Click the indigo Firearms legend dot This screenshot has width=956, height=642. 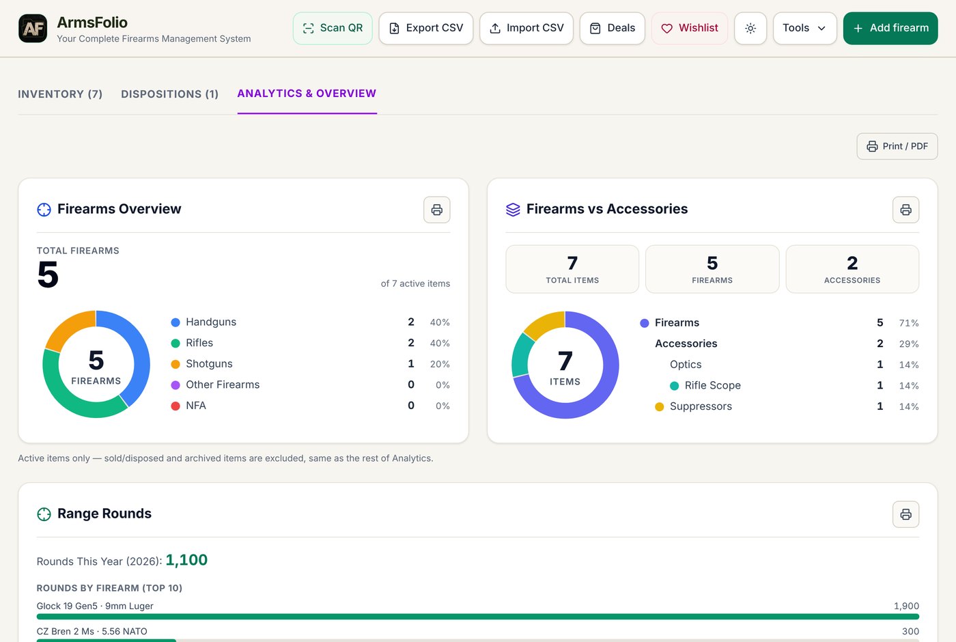645,323
